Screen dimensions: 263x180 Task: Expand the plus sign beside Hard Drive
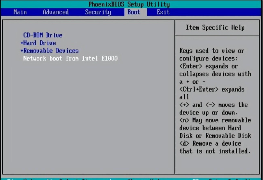pyautogui.click(x=22, y=43)
